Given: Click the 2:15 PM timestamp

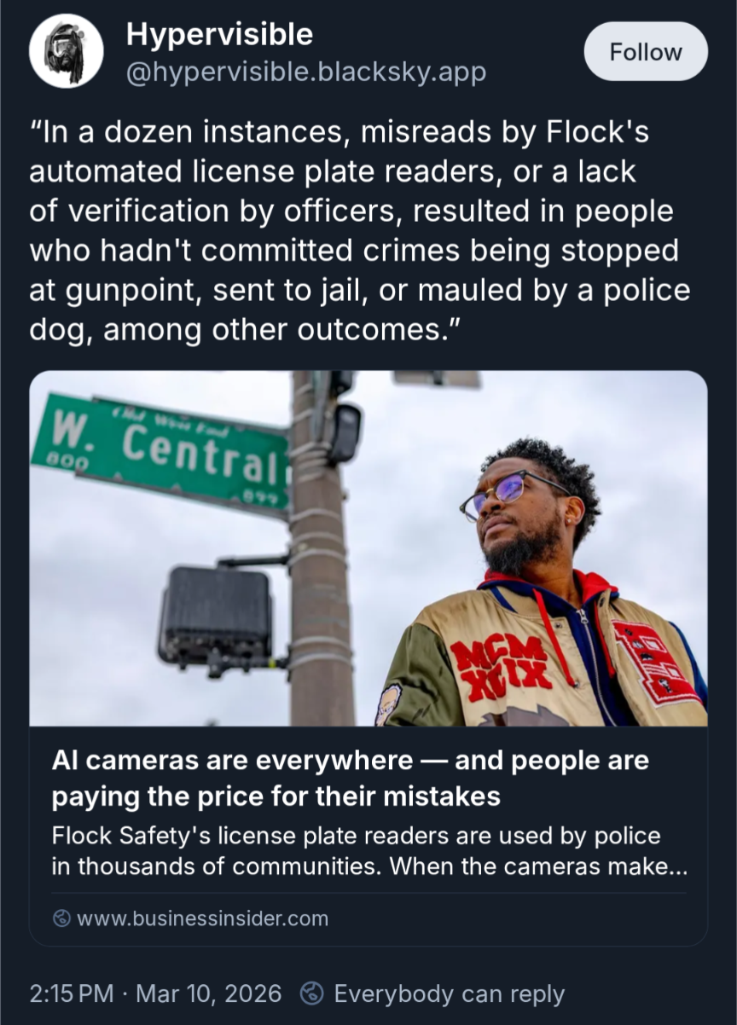Looking at the screenshot, I should click(x=72, y=993).
